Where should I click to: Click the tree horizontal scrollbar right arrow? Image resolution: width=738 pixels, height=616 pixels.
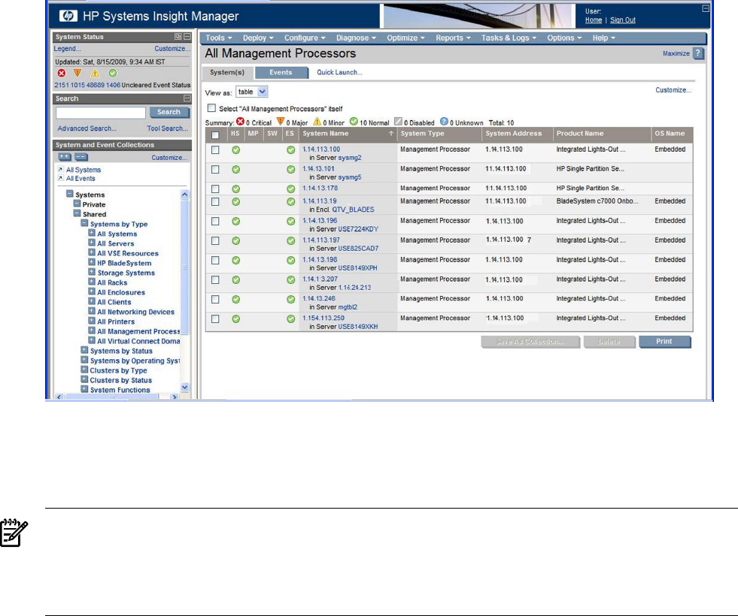[x=174, y=397]
